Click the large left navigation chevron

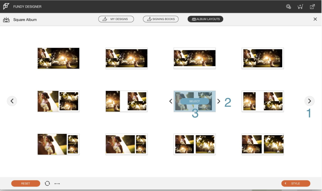(12, 101)
